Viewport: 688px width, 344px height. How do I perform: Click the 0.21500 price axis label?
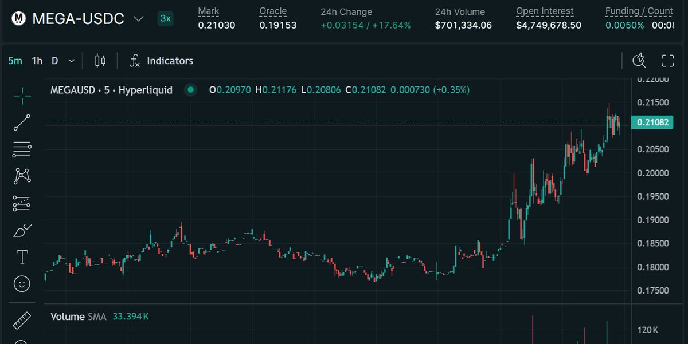(652, 102)
